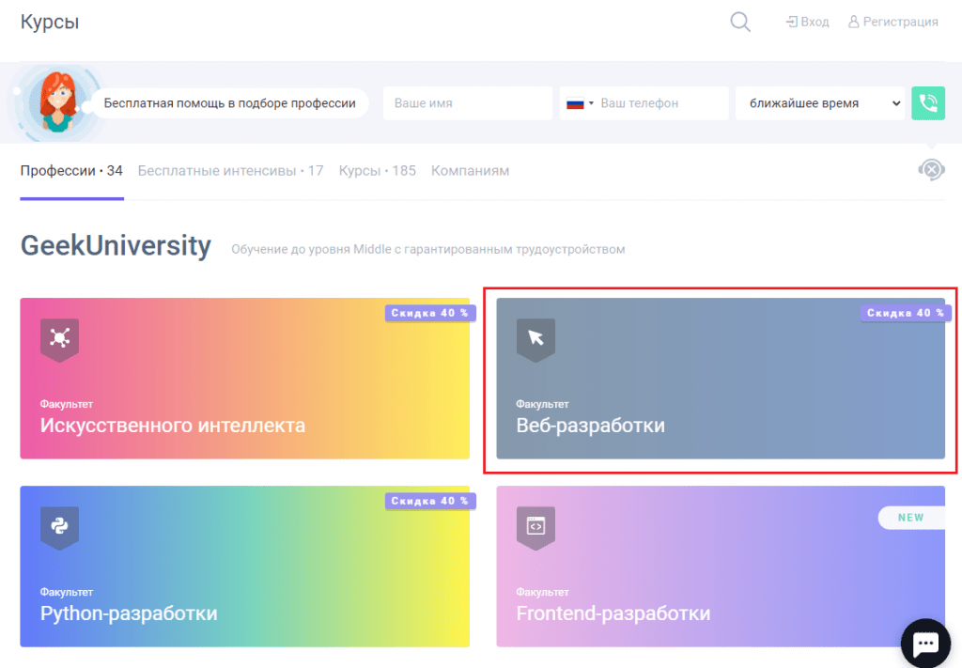Image resolution: width=962 pixels, height=668 pixels.
Task: Click the Регистрация link
Action: tap(892, 22)
